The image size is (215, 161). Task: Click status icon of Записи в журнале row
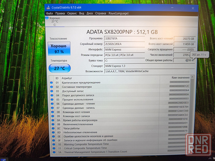(54, 140)
